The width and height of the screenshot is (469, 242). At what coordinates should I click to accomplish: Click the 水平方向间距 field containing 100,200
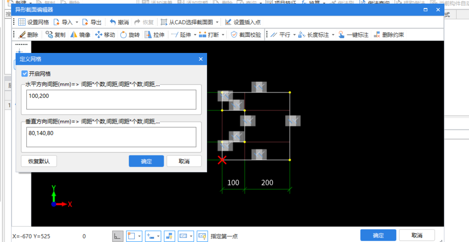111,100
